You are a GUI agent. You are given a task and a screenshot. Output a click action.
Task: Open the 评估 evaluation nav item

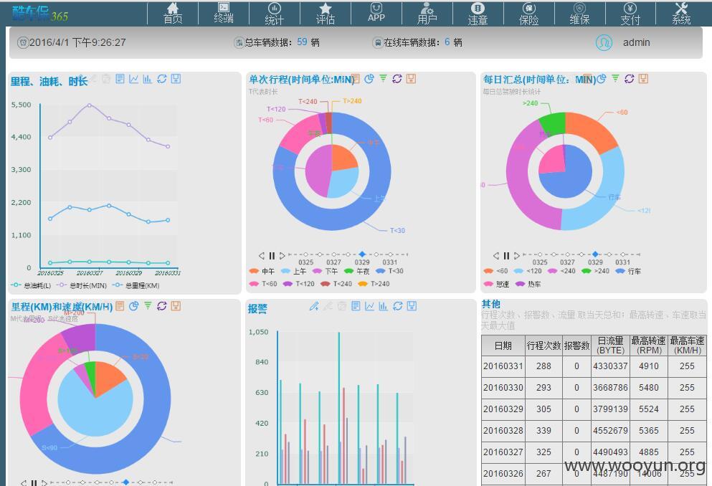pyautogui.click(x=325, y=13)
